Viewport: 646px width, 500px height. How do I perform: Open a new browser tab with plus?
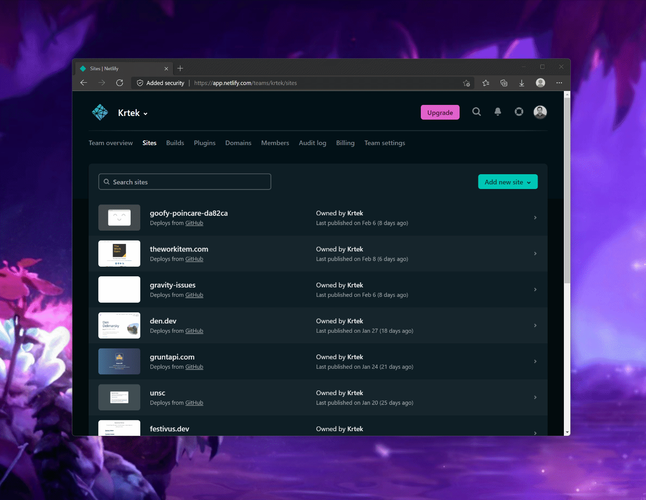tap(180, 68)
